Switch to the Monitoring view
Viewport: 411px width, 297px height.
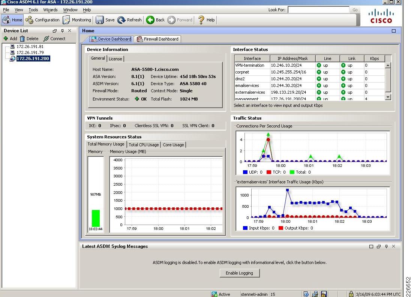(x=77, y=20)
